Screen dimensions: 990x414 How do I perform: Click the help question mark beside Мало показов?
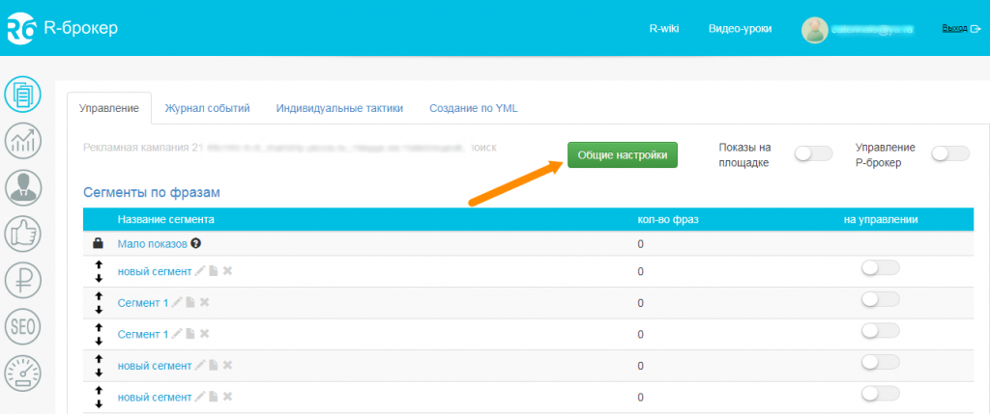[x=195, y=244]
